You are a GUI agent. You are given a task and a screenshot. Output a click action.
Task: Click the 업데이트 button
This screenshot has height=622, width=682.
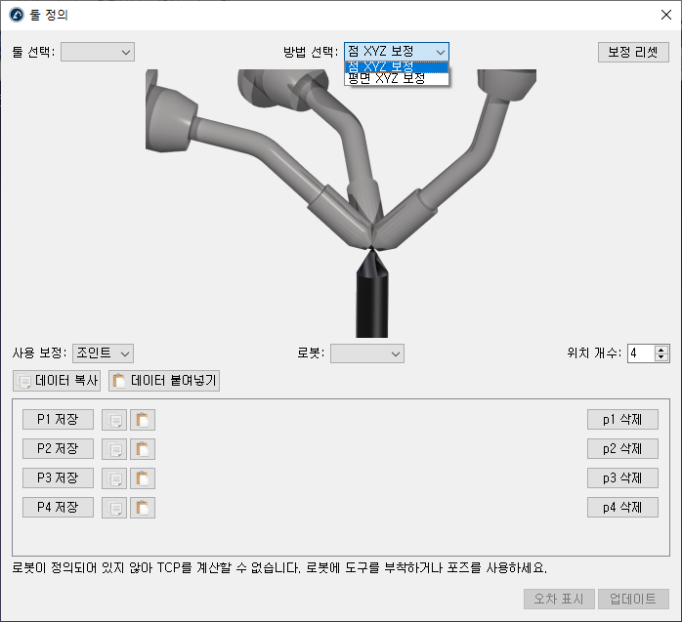(x=633, y=599)
